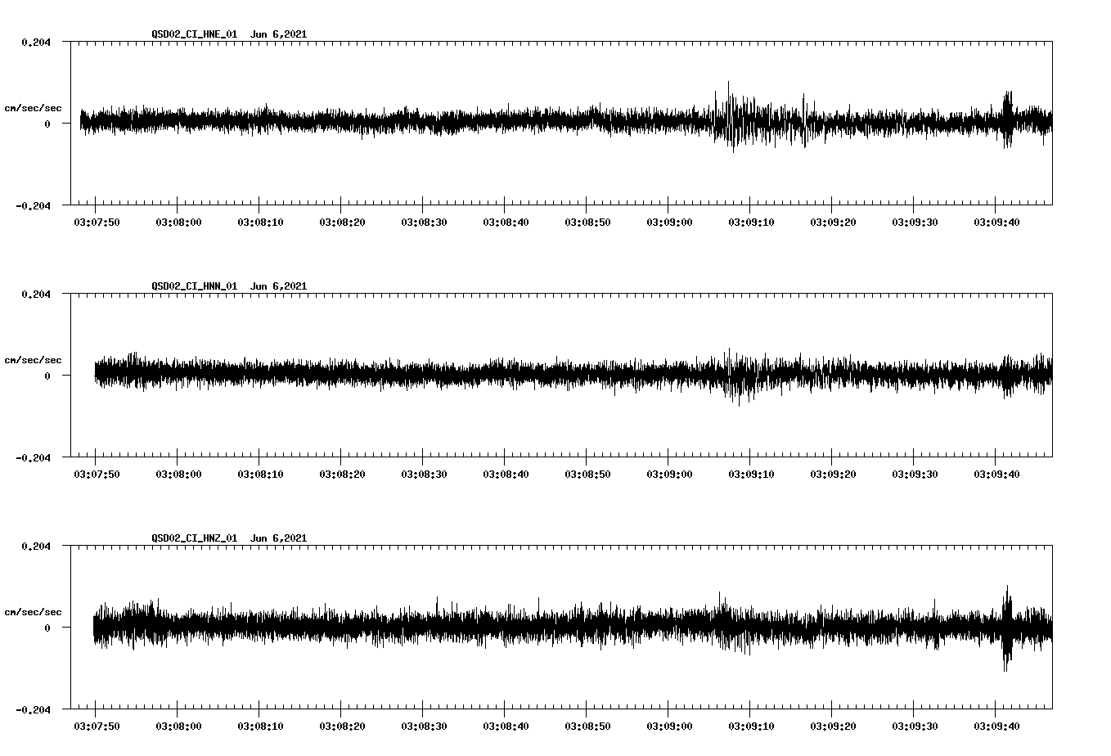Select 03:08:00 time label under HNN plot
The width and height of the screenshot is (1111, 756).
click(x=178, y=474)
